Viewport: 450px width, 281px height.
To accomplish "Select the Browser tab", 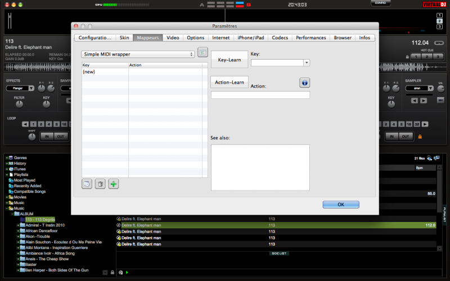I will click(343, 38).
